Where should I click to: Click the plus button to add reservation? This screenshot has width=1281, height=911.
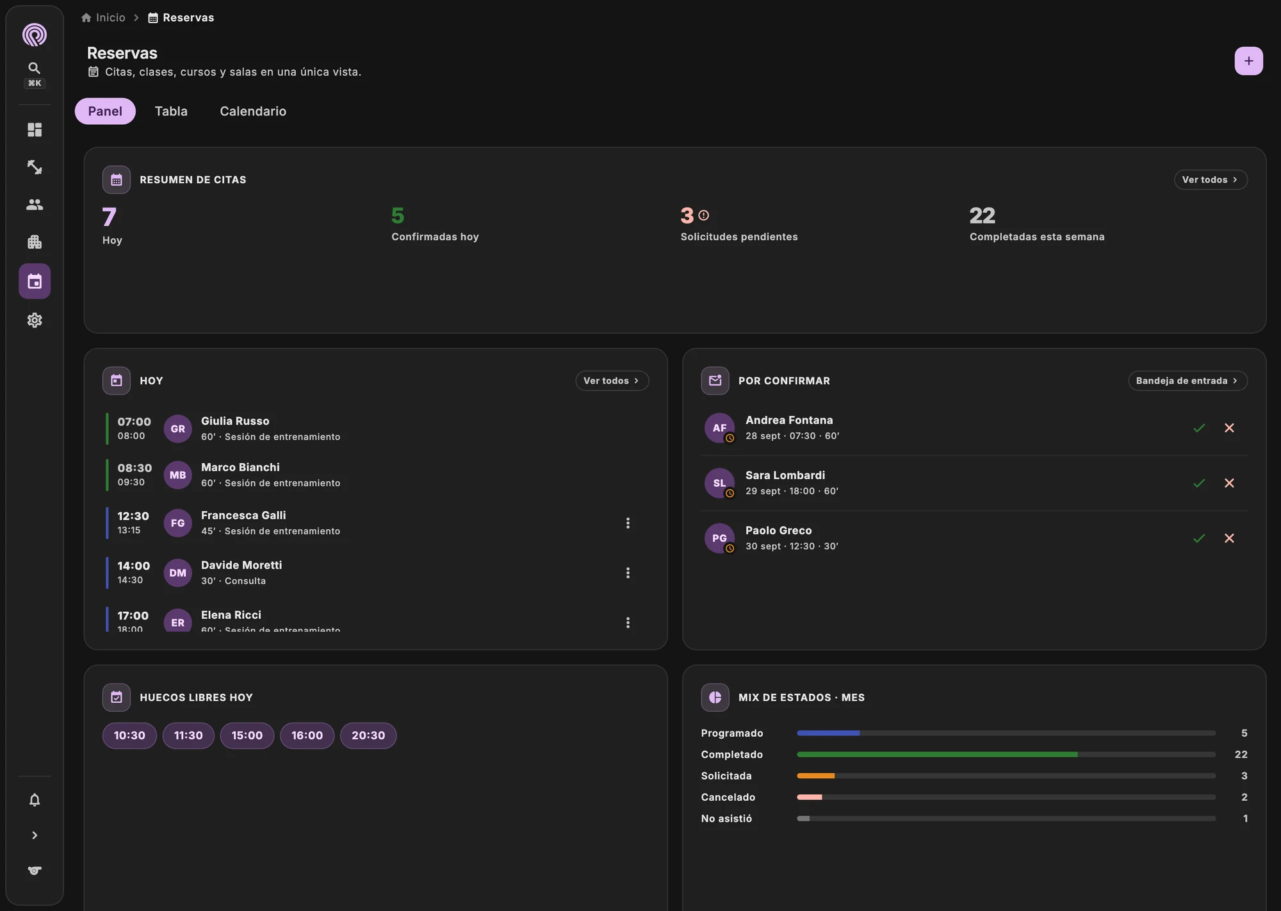point(1248,61)
